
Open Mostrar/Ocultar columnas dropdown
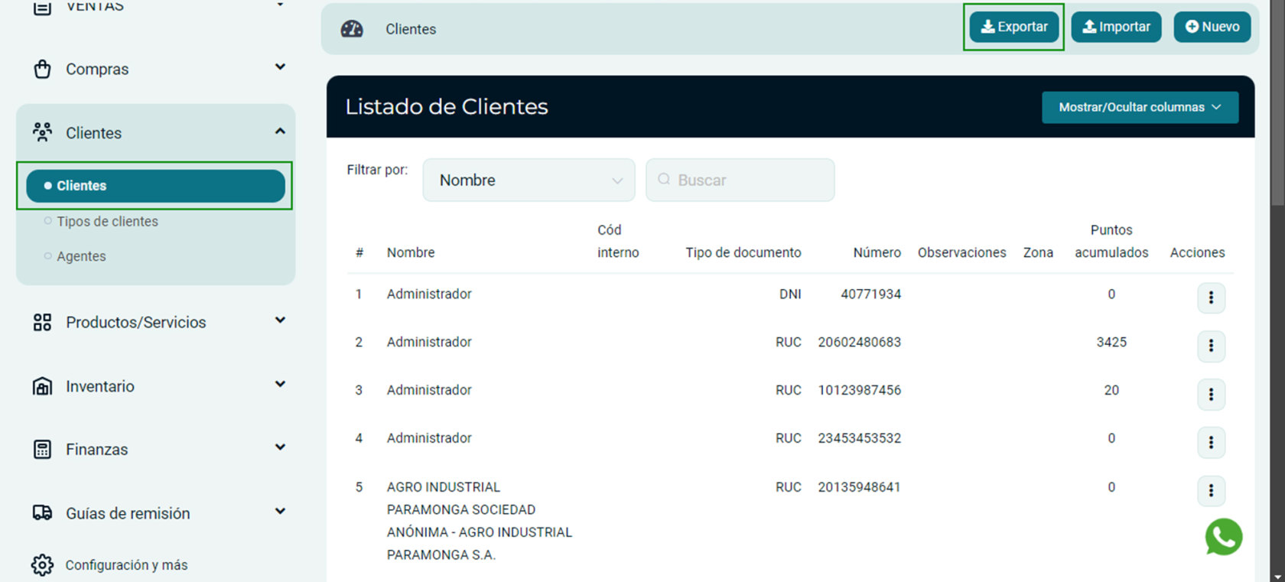coord(1139,107)
